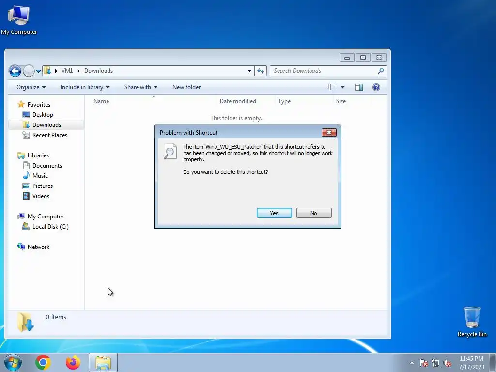Image resolution: width=496 pixels, height=372 pixels.
Task: Click the Windows Explorer taskbar button
Action: point(103,362)
